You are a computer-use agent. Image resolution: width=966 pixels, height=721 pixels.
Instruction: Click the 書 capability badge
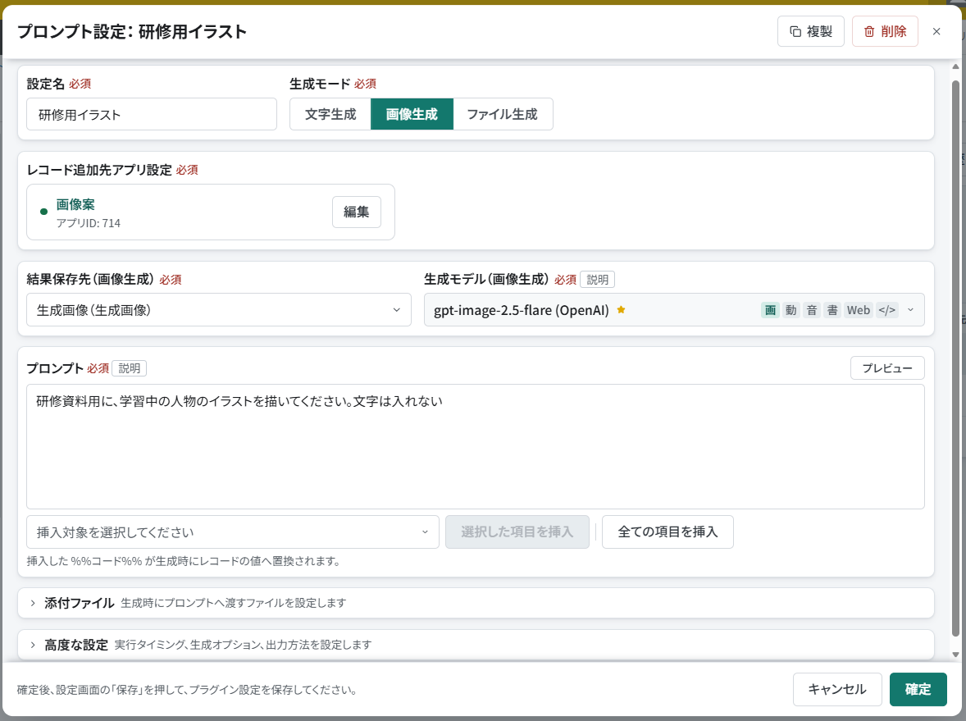tap(832, 310)
